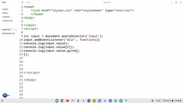Click the closing </body> tag
The width and height of the screenshot is (183, 103).
tap(30, 80)
